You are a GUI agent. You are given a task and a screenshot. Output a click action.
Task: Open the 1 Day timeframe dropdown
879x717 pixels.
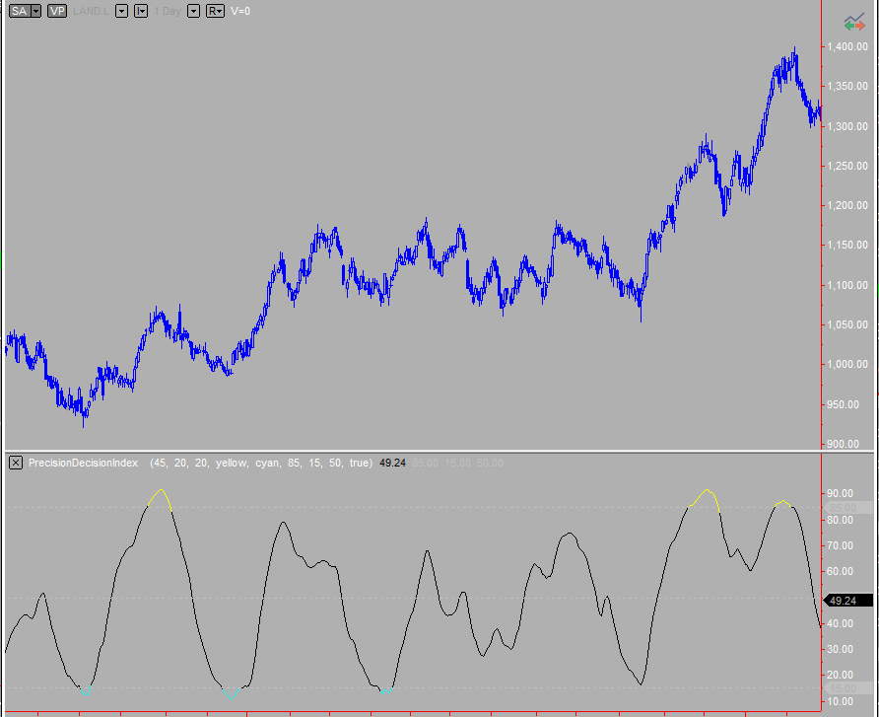193,11
